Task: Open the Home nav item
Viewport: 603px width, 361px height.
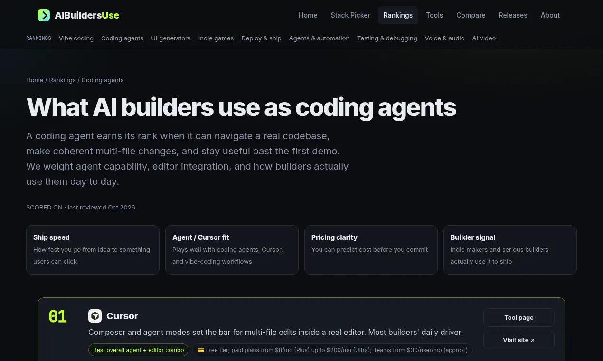Action: 308,15
